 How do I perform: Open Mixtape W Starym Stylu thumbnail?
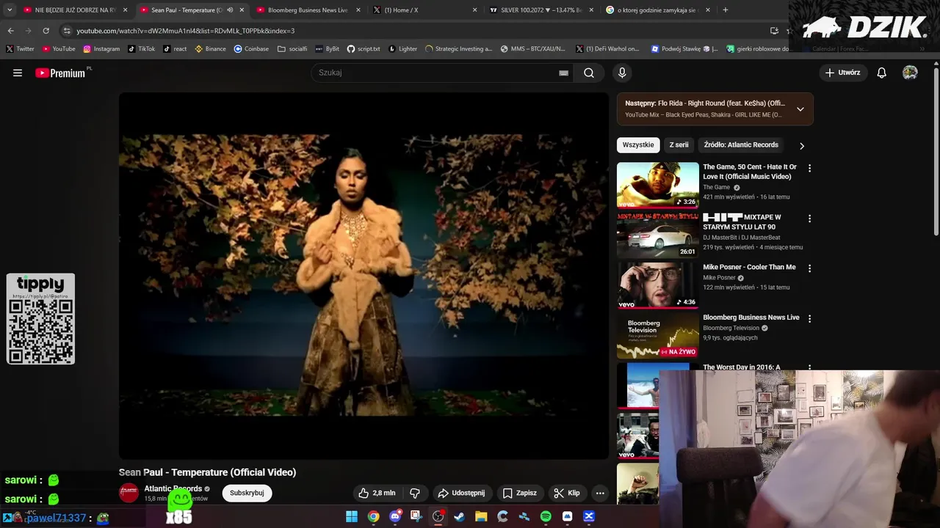pyautogui.click(x=658, y=235)
